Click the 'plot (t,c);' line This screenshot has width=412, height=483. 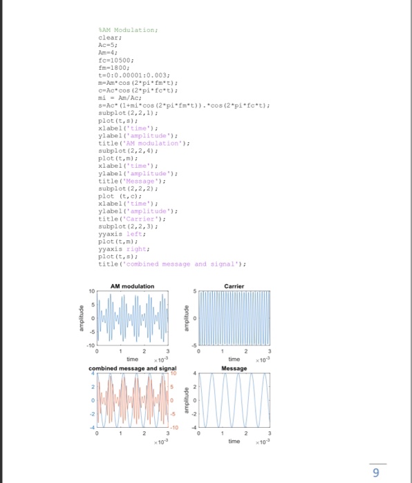pyautogui.click(x=120, y=196)
